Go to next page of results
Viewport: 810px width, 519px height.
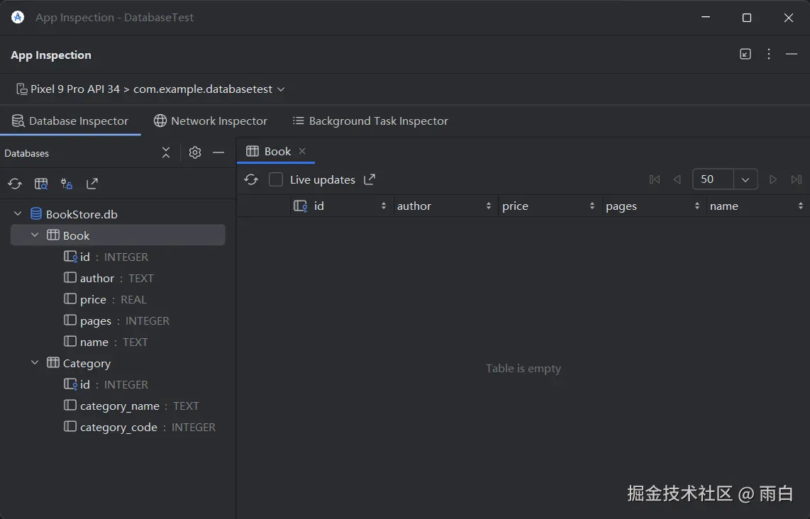(x=773, y=179)
